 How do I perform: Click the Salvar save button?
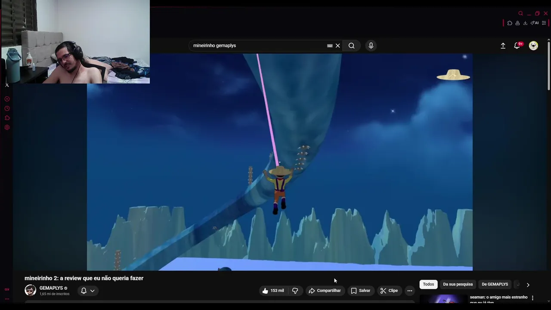361,291
